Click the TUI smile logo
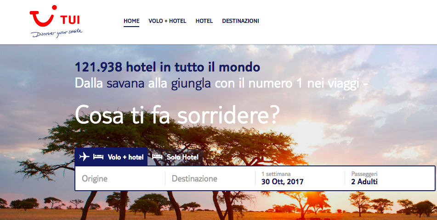Image resolution: width=437 pixels, height=220 pixels. [43, 16]
